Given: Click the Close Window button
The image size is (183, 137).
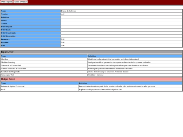Looking at the screenshot, I should (21, 2).
